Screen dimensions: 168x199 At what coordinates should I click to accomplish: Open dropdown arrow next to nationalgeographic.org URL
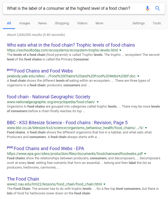pos(98,102)
